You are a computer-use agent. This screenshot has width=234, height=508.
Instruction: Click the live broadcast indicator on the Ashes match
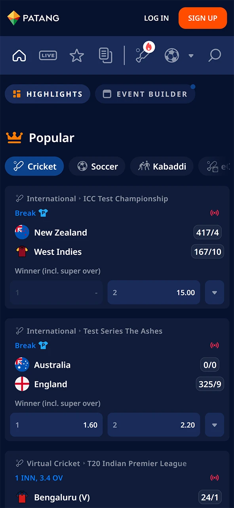pos(214,345)
